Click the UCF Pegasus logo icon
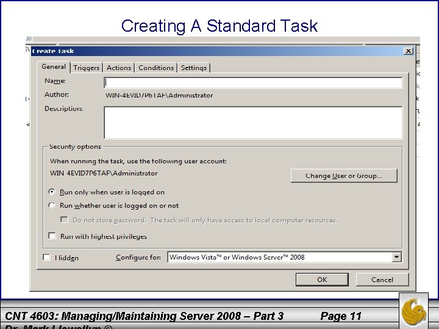Image resolution: width=439 pixels, height=329 pixels. (413, 312)
